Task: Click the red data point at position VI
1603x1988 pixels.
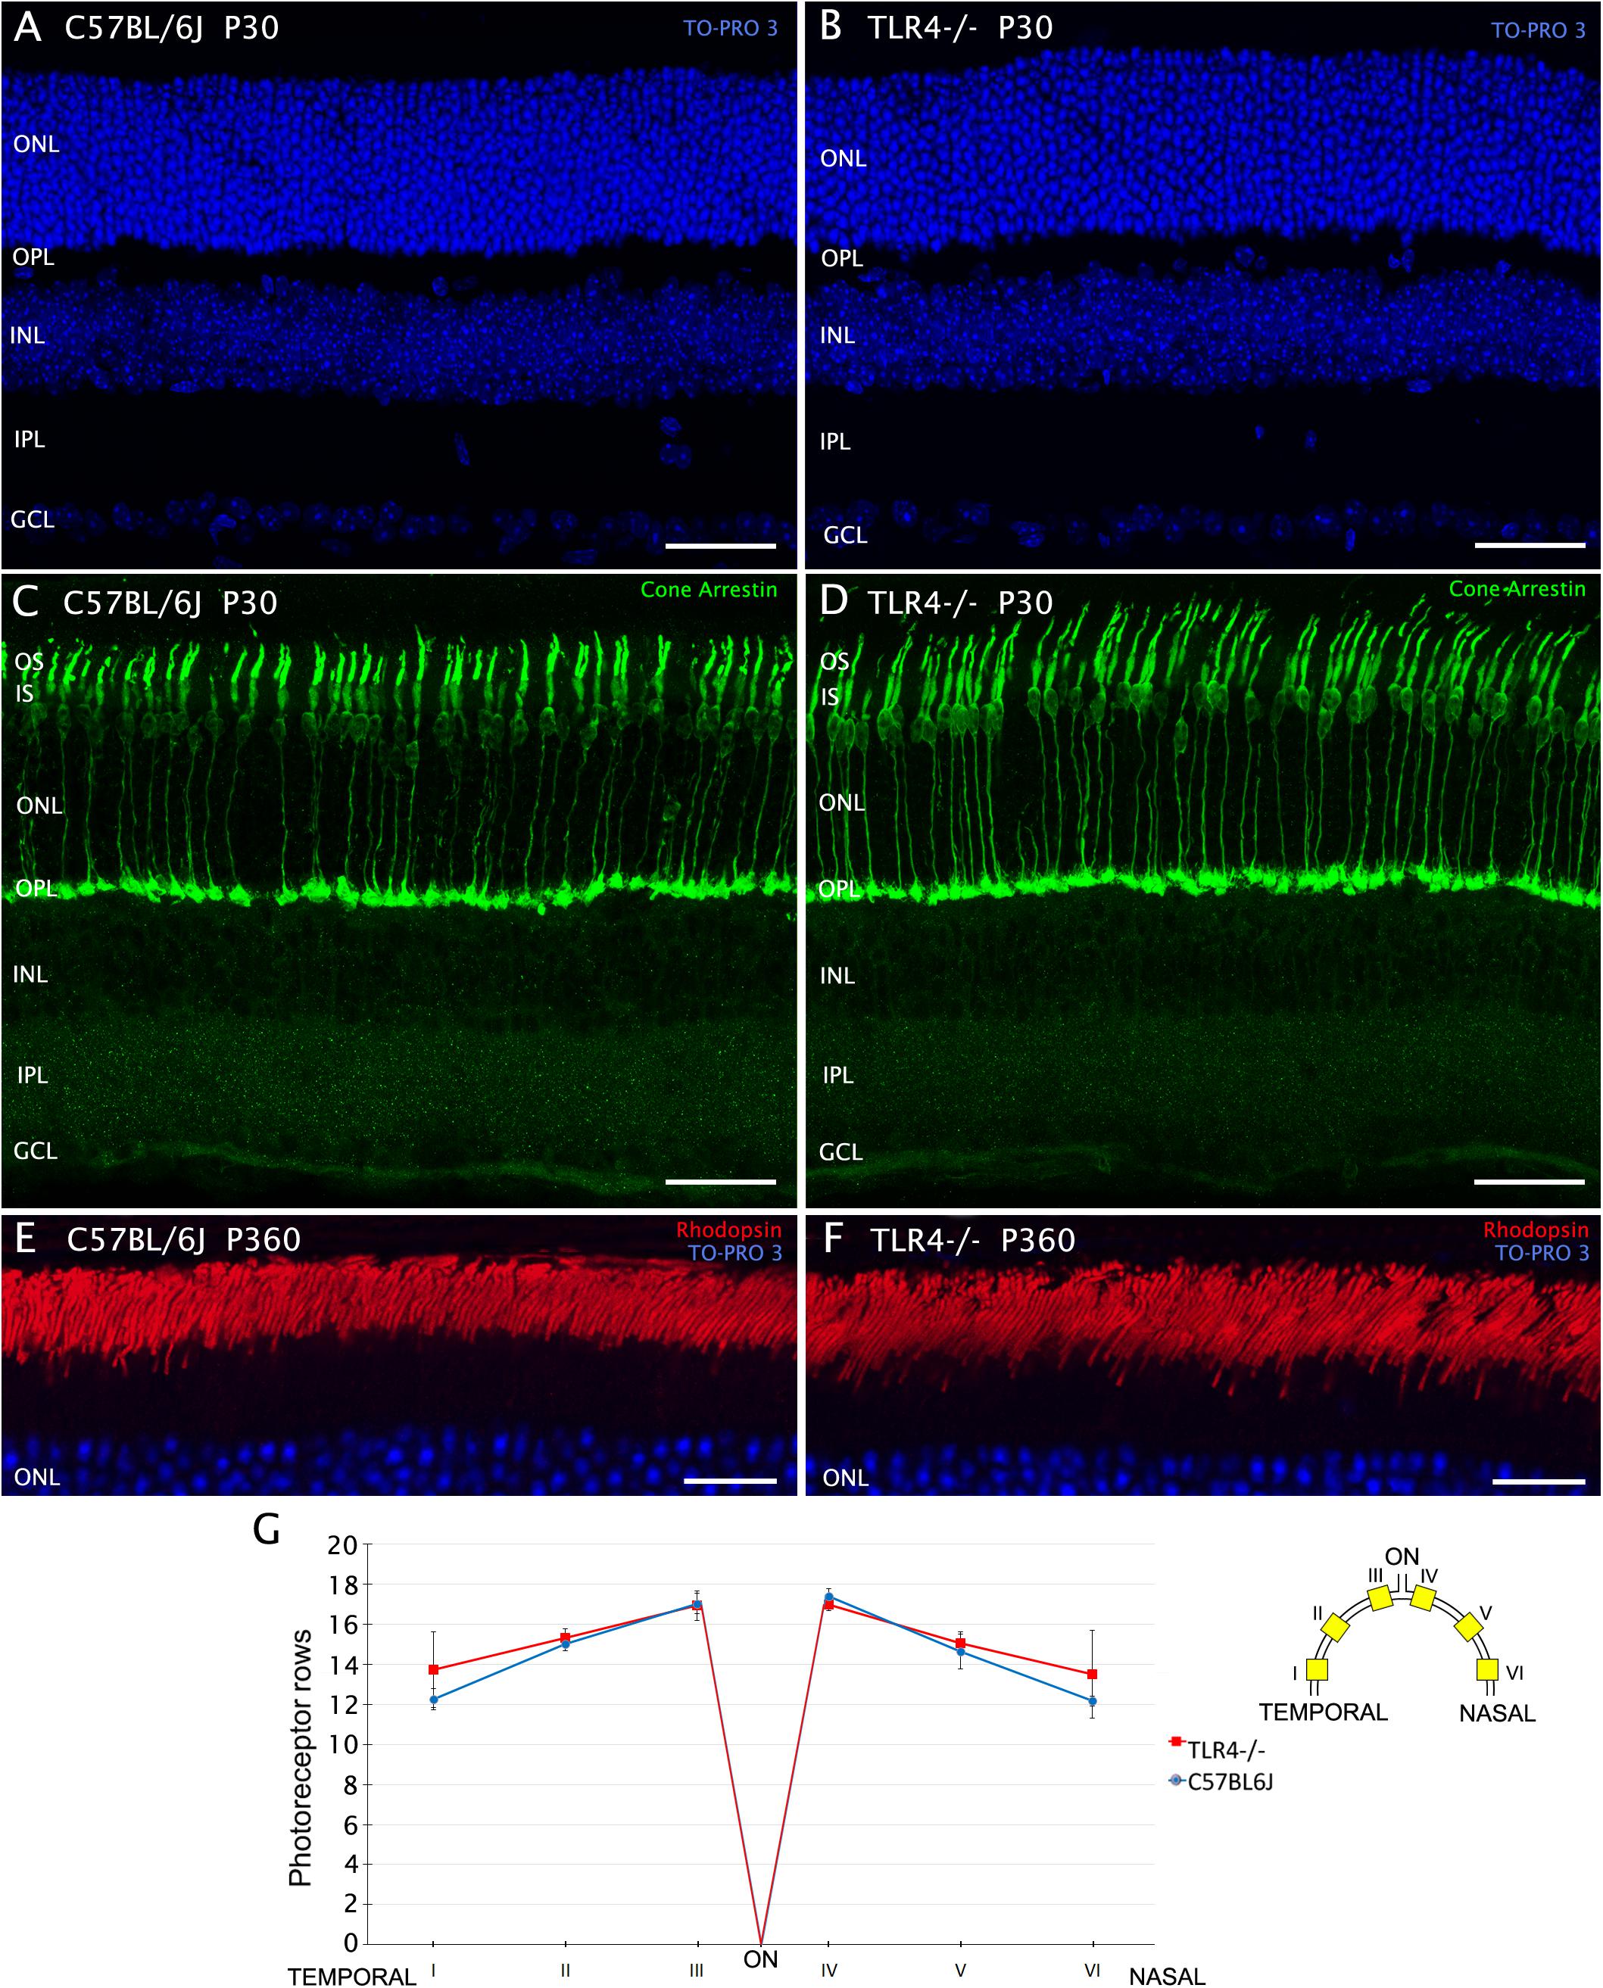Action: (x=1093, y=1674)
